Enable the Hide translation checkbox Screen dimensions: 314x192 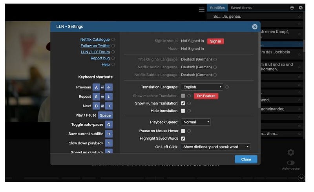pyautogui.click(x=183, y=111)
